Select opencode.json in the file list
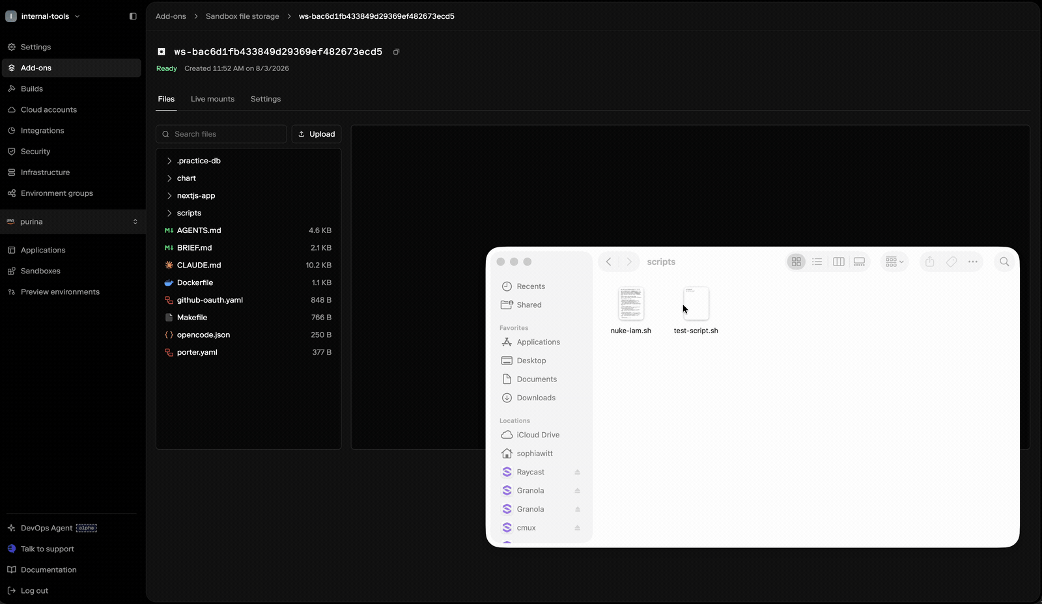 coord(248,335)
